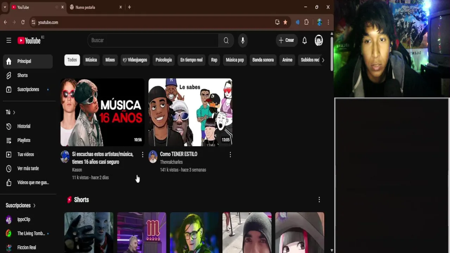The width and height of the screenshot is (450, 253).
Task: Open the Kason channel avatar
Action: 65,157
